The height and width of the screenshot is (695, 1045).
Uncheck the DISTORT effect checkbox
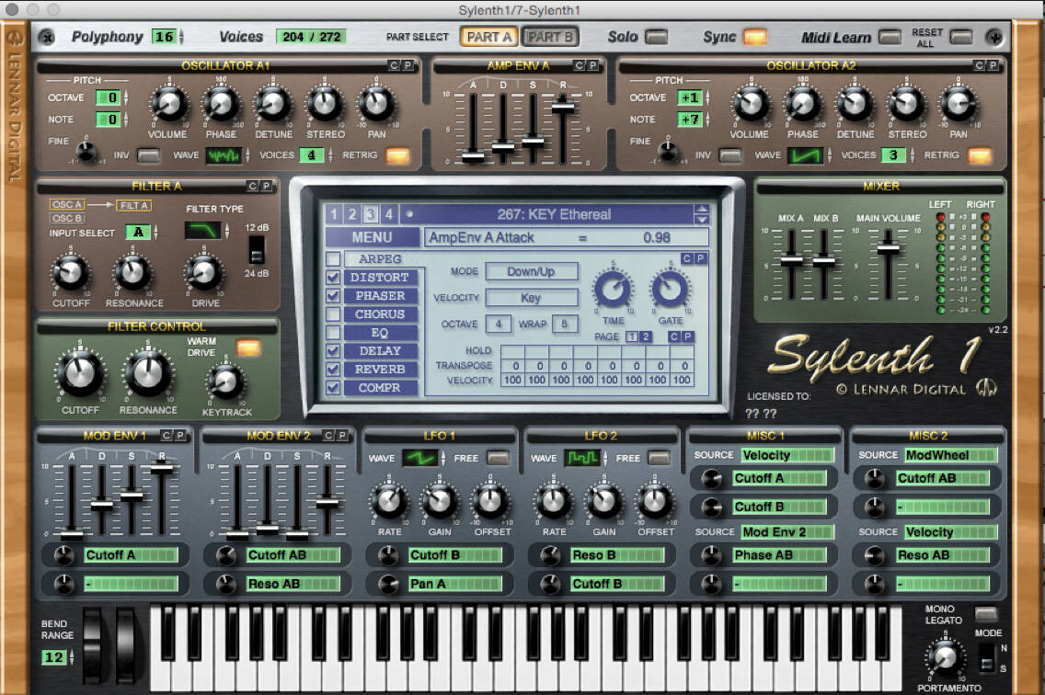click(333, 278)
